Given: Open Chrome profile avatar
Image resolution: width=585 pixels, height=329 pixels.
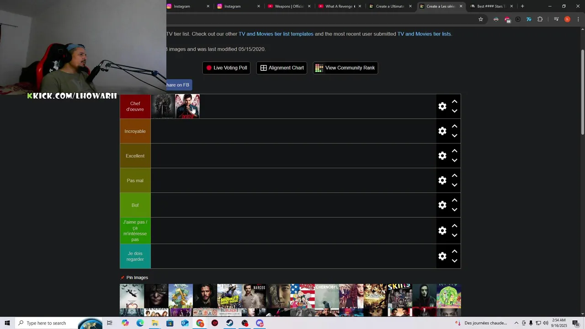Looking at the screenshot, I should [x=567, y=19].
